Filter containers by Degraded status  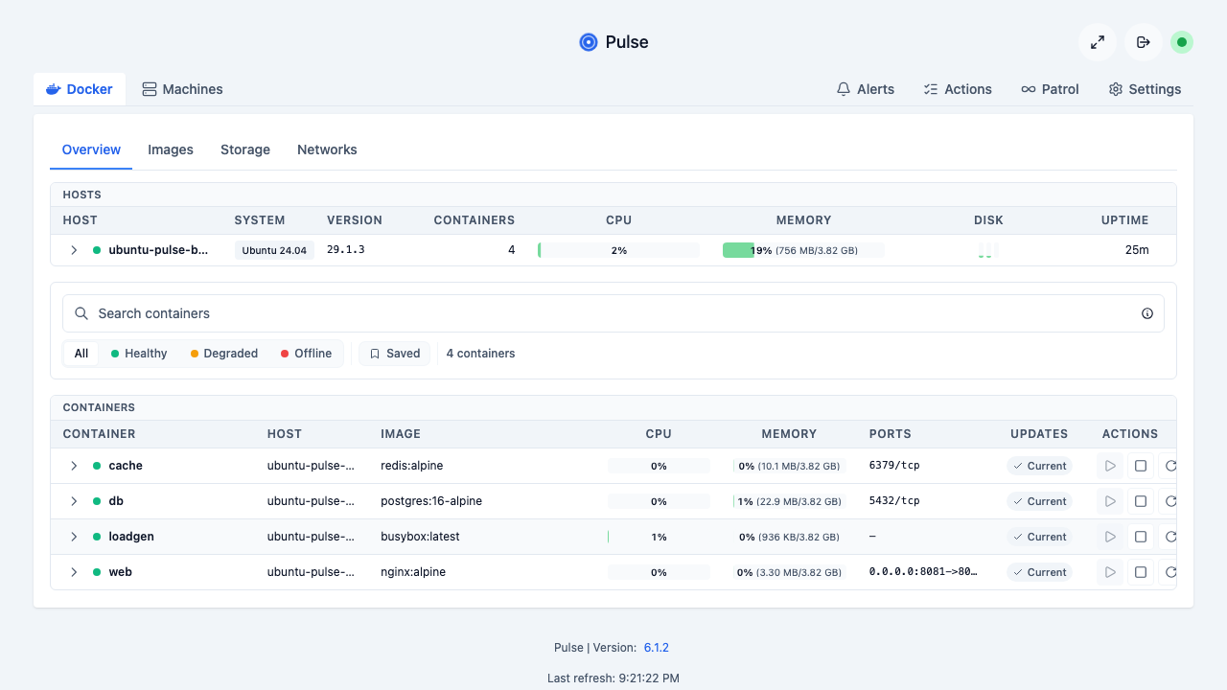[224, 354]
